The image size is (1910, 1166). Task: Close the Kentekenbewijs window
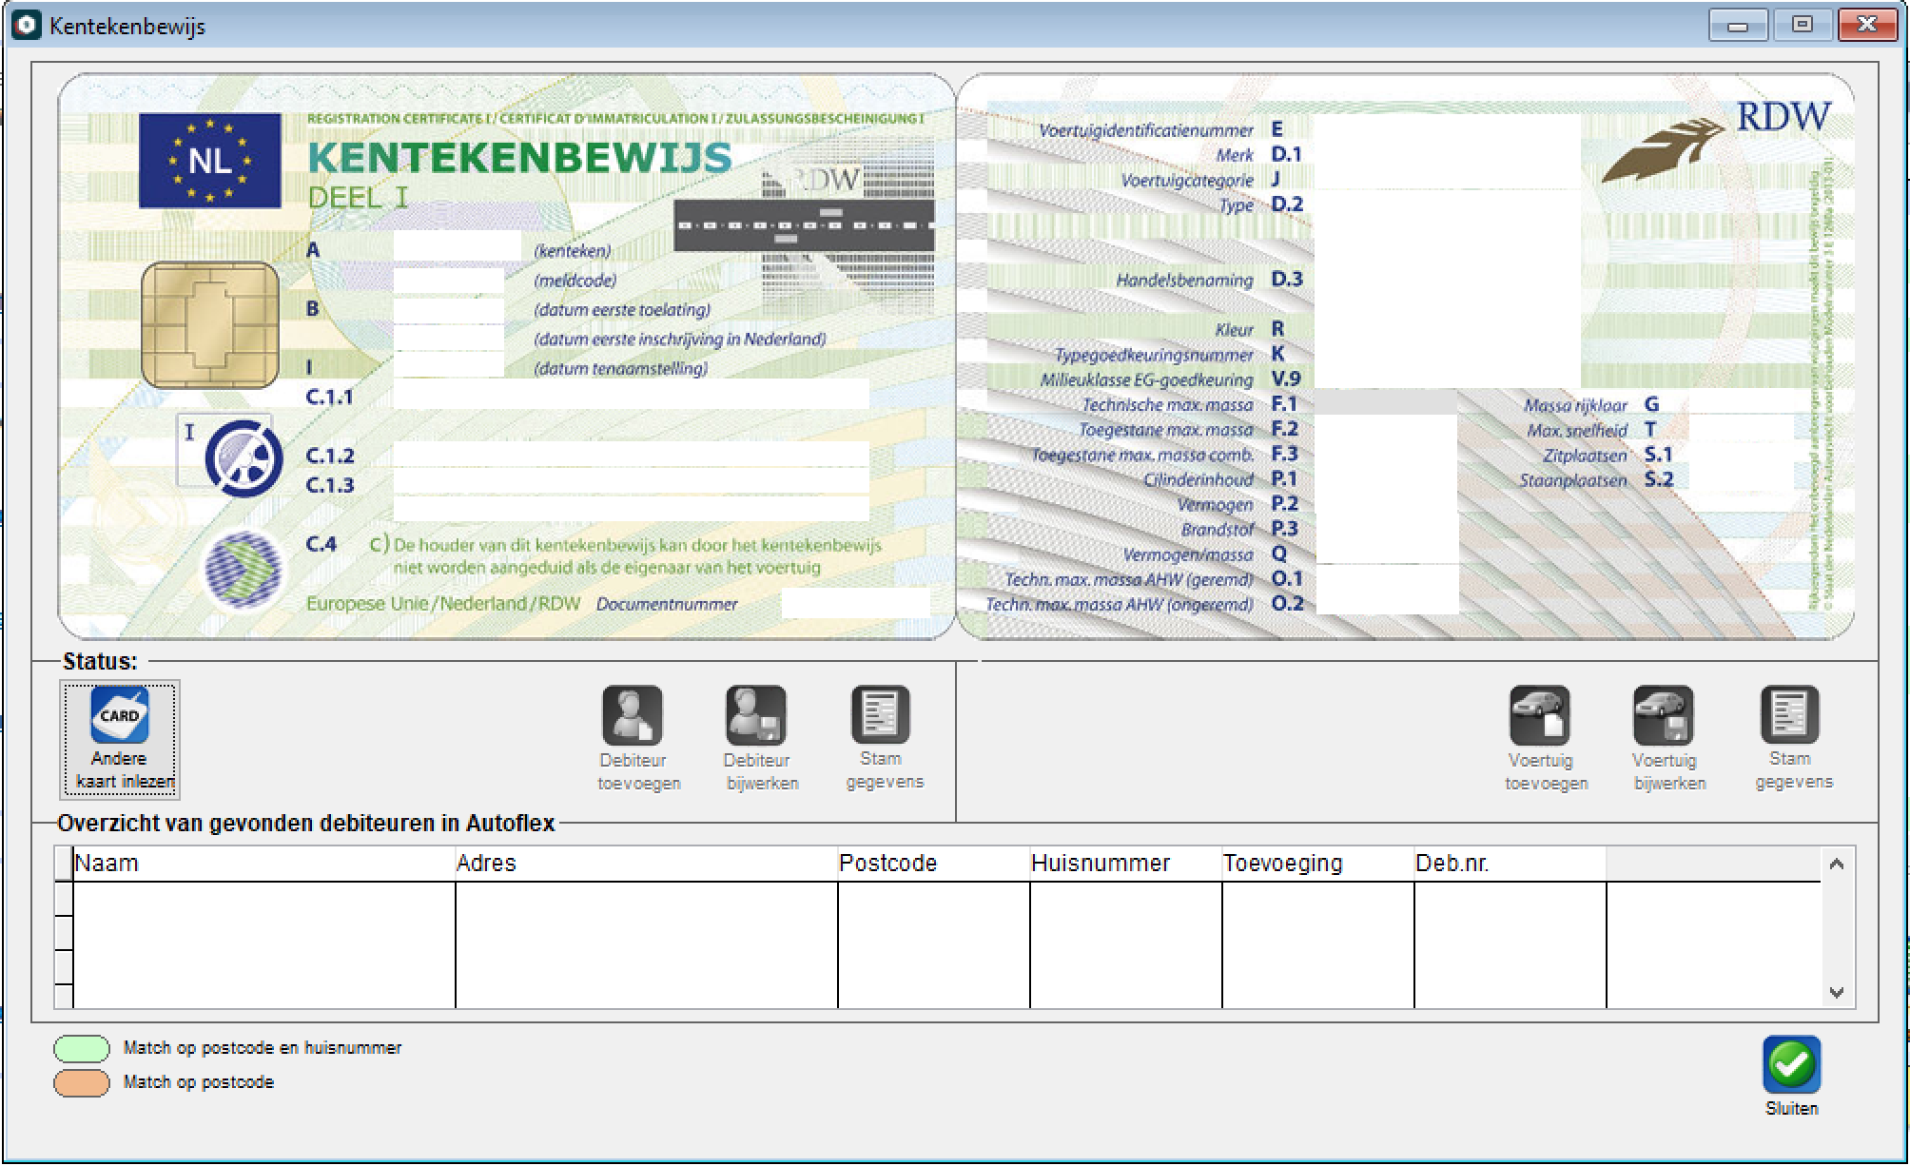1866,26
